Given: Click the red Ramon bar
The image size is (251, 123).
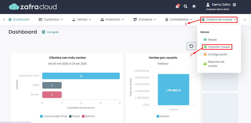Looking at the screenshot, I should click(52, 95).
